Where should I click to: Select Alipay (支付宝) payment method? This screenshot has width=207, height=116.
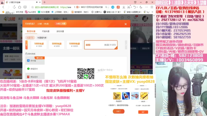click(35, 61)
